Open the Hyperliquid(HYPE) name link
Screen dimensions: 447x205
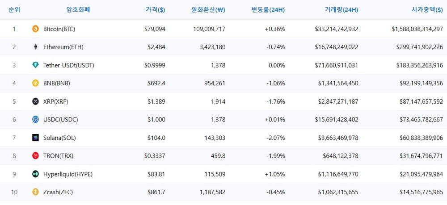coord(68,174)
